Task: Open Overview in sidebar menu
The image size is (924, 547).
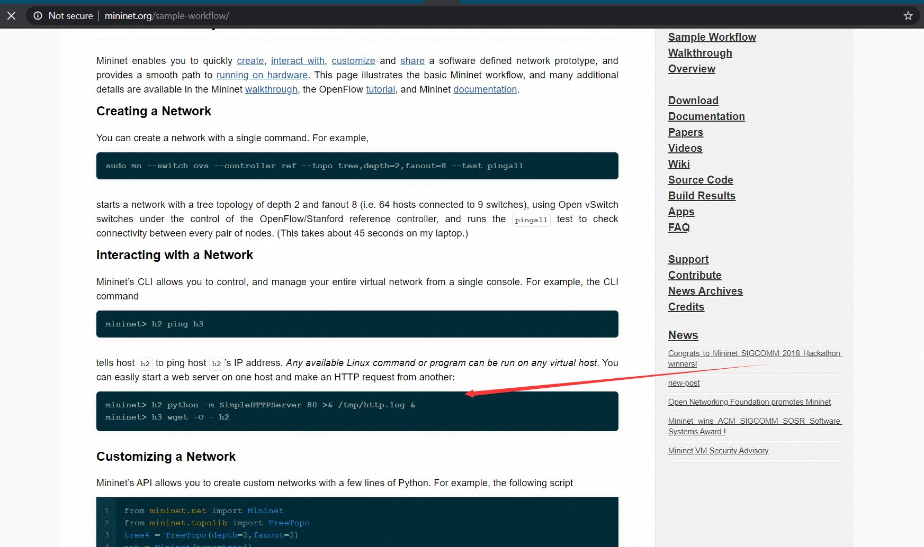Action: [692, 69]
